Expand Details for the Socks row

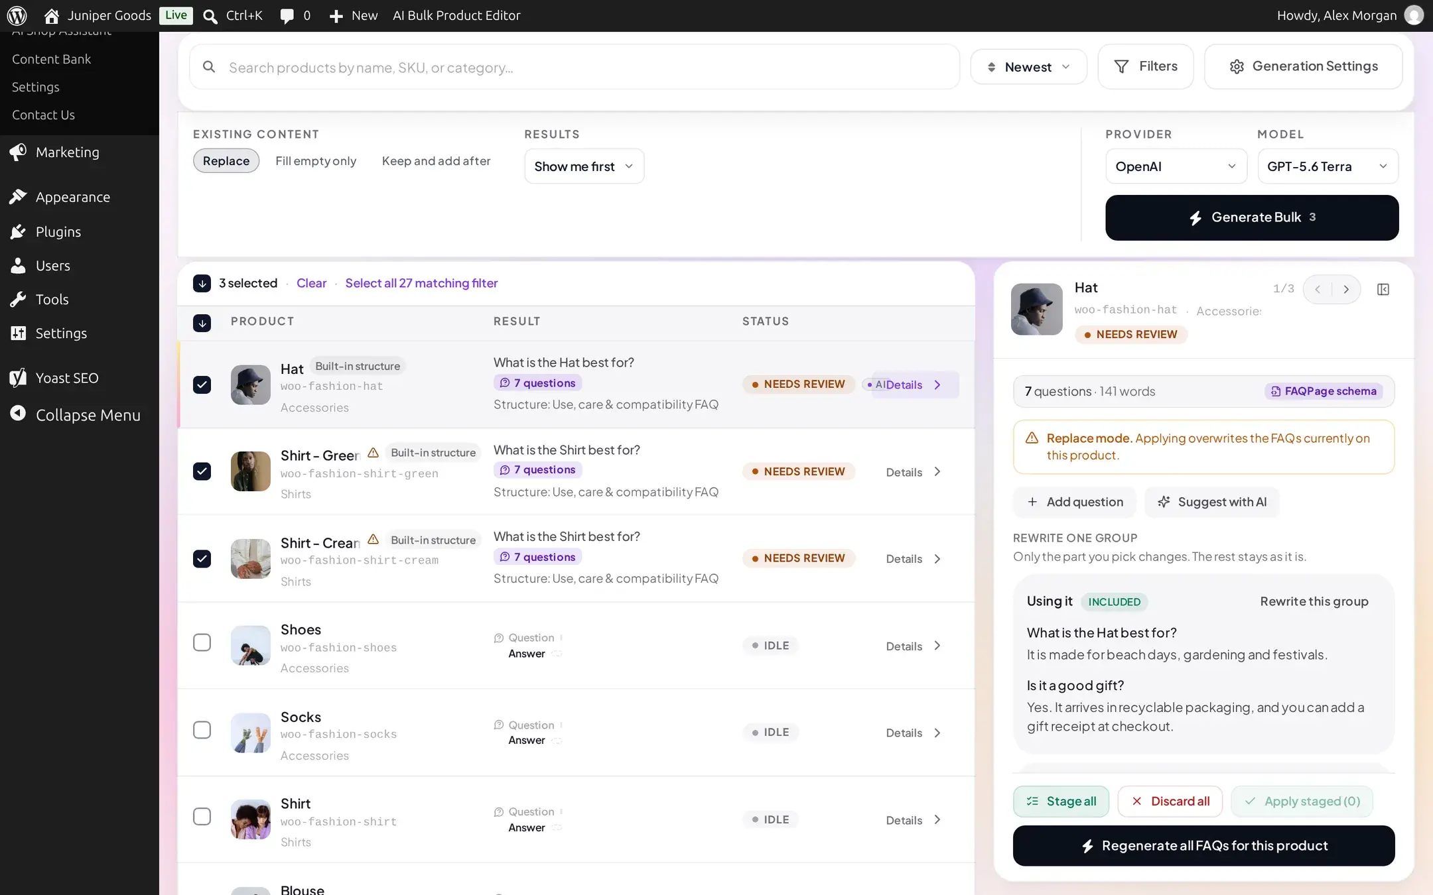pyautogui.click(x=914, y=733)
